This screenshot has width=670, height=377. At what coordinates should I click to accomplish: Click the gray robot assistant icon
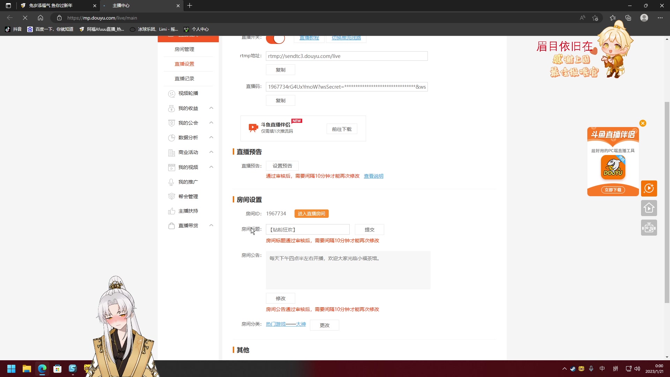point(649,228)
